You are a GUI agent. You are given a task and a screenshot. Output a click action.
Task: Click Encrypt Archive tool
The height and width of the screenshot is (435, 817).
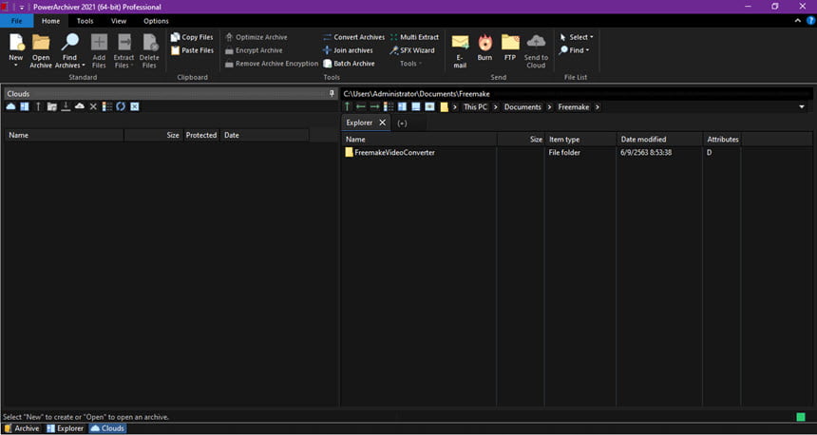(x=254, y=50)
